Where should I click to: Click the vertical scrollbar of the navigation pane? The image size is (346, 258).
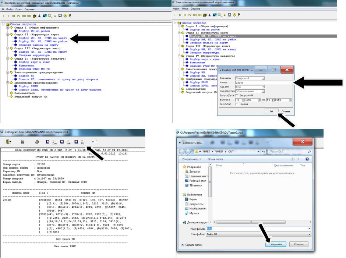click(210, 181)
